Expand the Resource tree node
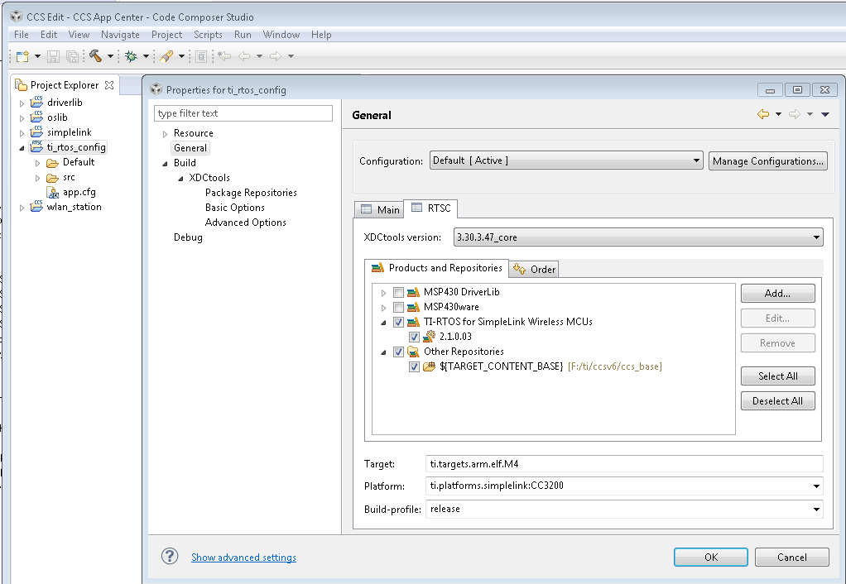The width and height of the screenshot is (846, 584). tap(165, 133)
